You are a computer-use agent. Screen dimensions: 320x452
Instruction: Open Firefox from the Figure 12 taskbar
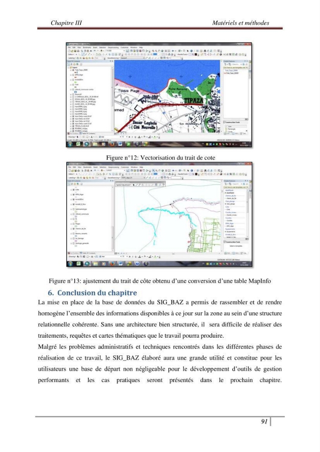pos(112,144)
